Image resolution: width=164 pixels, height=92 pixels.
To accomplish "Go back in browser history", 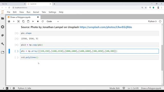I will 2,8.
